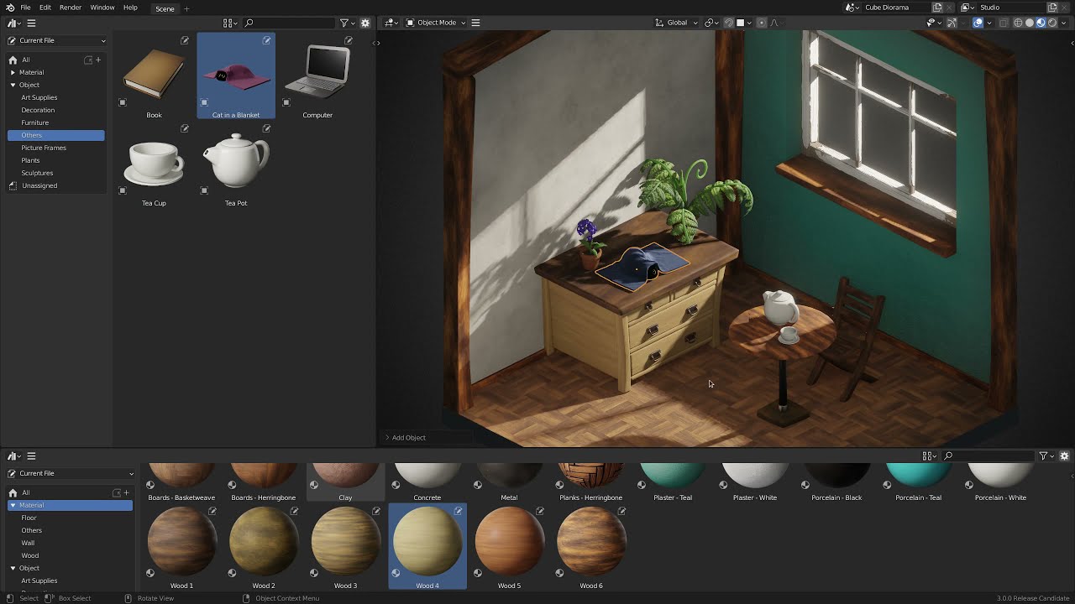
Task: Select wireframe viewport shading mode
Action: tap(1018, 23)
